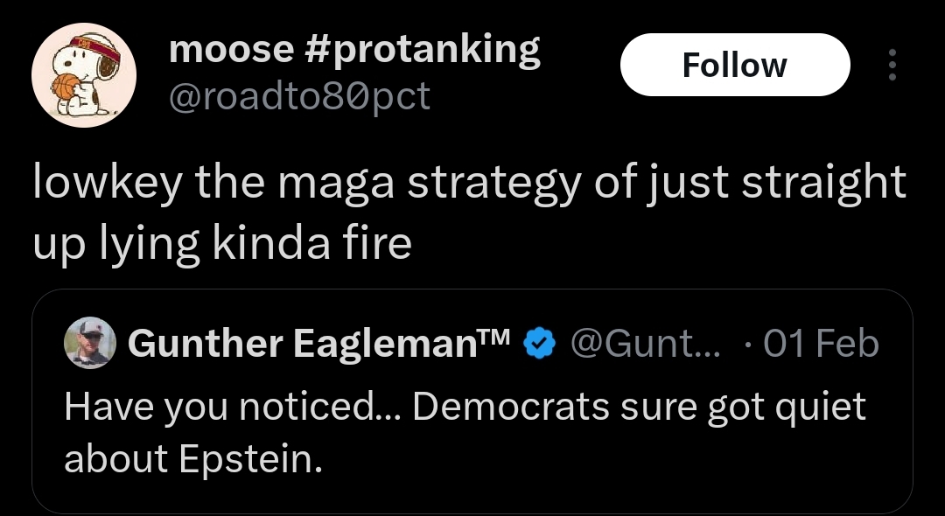This screenshot has width=945, height=516.
Task: Open the Gunther Eagleman display name
Action: point(318,344)
